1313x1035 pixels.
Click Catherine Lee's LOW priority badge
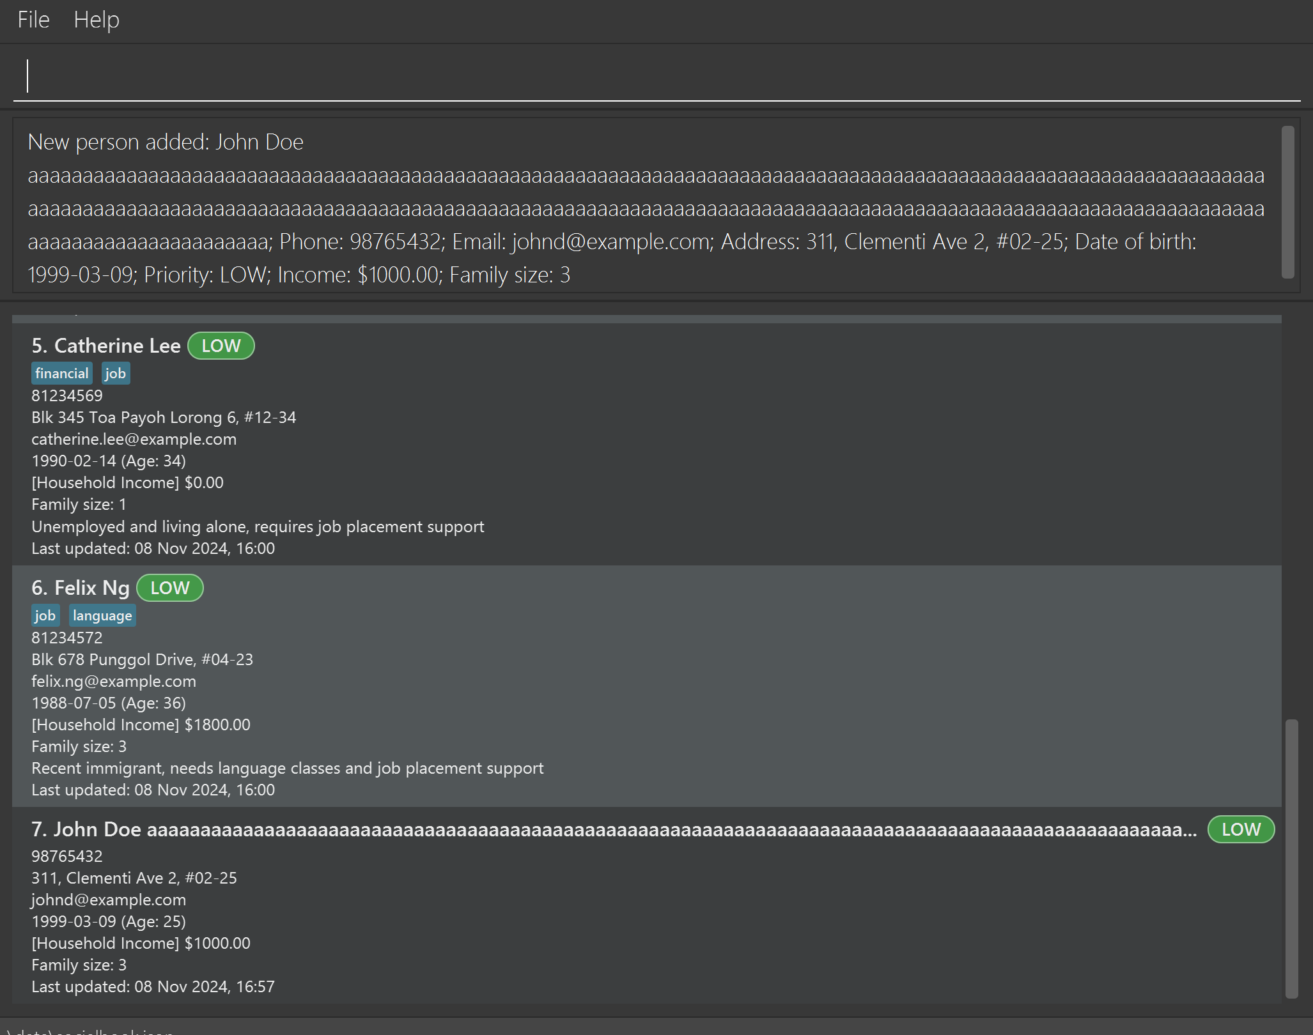click(x=221, y=346)
